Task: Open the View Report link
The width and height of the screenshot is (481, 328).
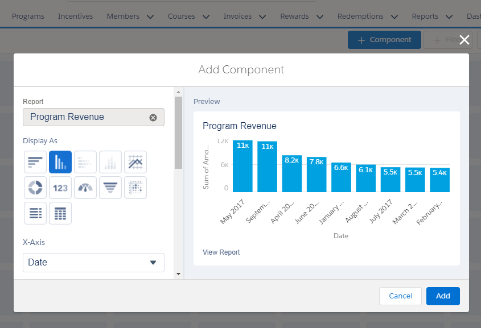Action: click(221, 252)
